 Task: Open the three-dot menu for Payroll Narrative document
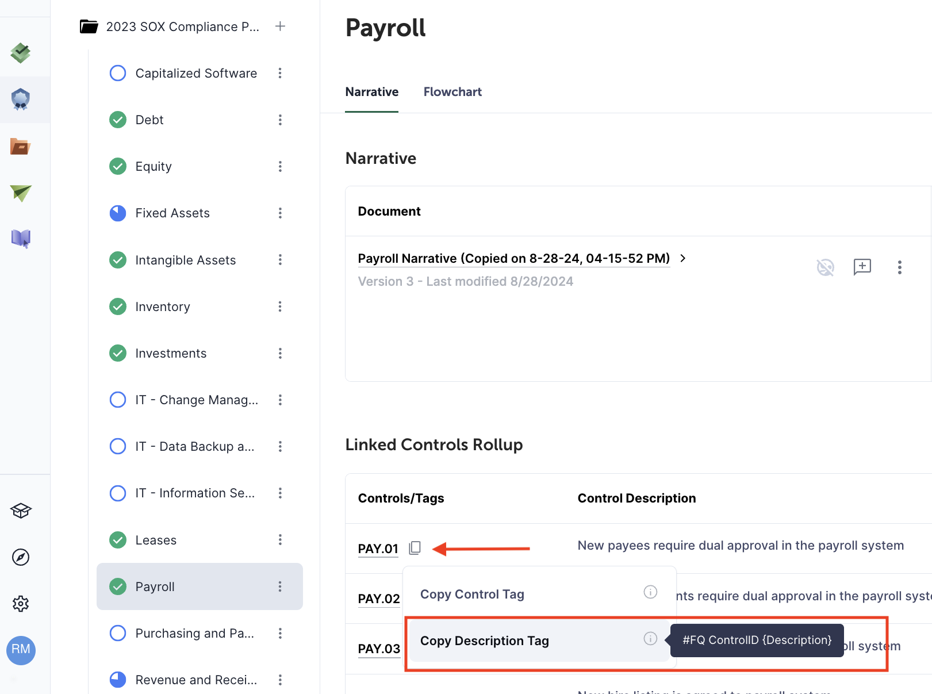[x=899, y=267]
